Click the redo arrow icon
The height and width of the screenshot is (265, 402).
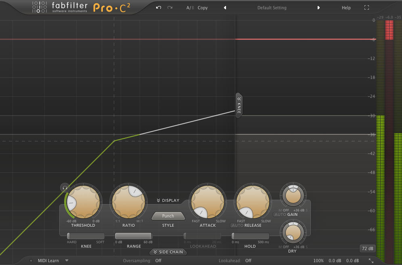click(x=170, y=7)
